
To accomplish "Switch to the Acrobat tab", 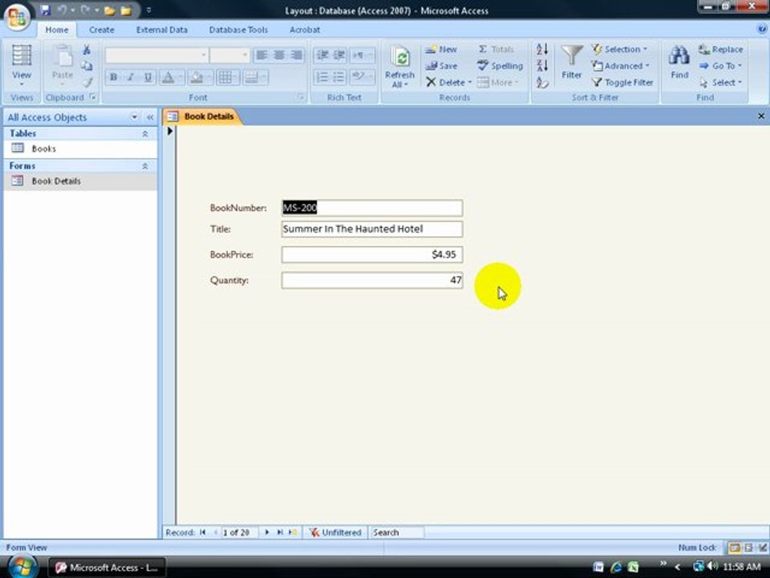I will pos(305,30).
